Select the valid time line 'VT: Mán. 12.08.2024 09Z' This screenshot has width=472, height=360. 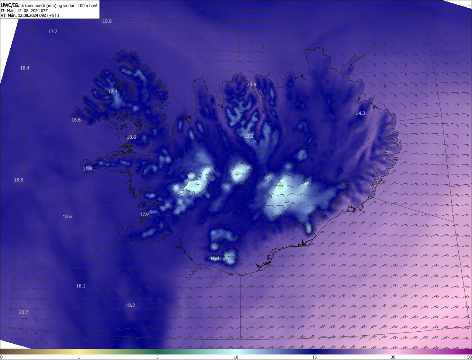coord(24,15)
